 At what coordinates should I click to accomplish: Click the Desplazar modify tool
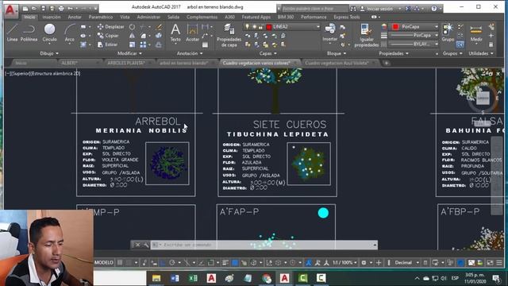111,27
